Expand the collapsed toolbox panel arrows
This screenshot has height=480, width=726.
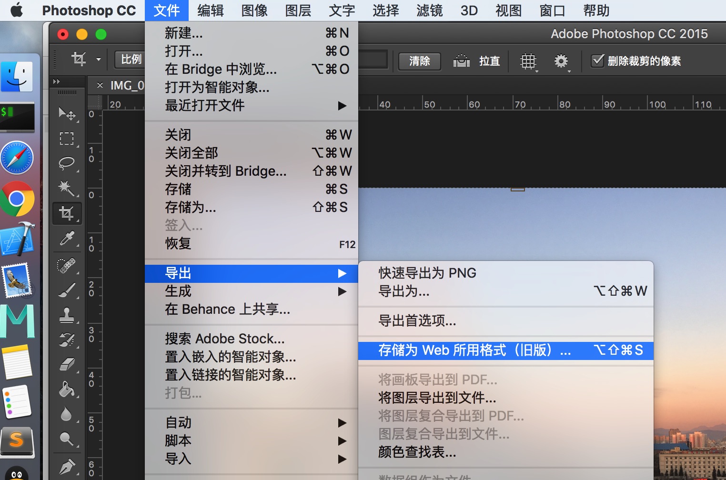pos(57,81)
